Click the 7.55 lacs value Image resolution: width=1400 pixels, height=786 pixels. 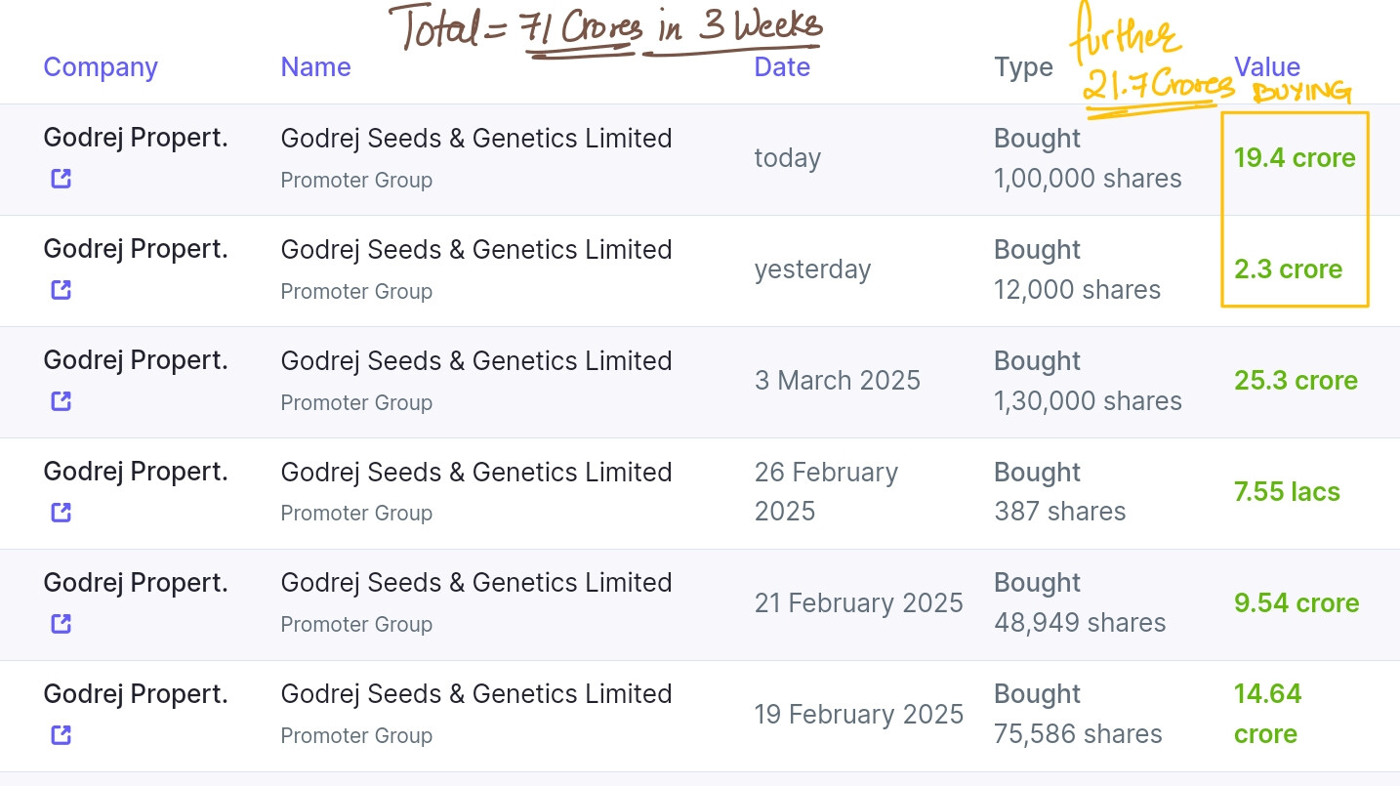[1287, 491]
